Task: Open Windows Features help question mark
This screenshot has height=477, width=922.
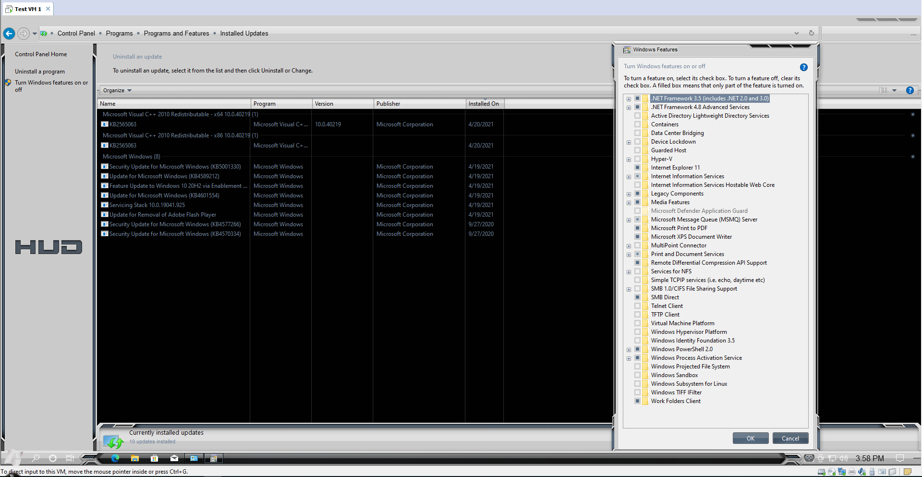Action: [x=803, y=67]
